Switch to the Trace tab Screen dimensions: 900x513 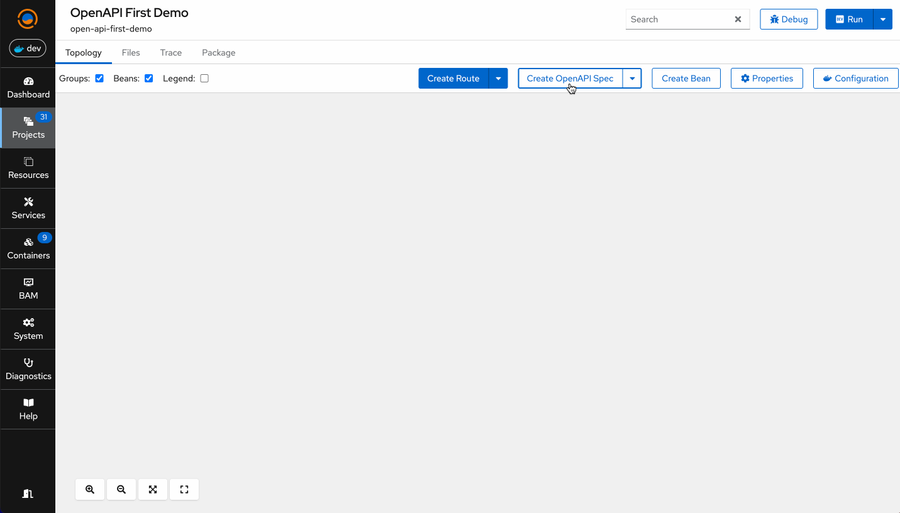tap(171, 53)
